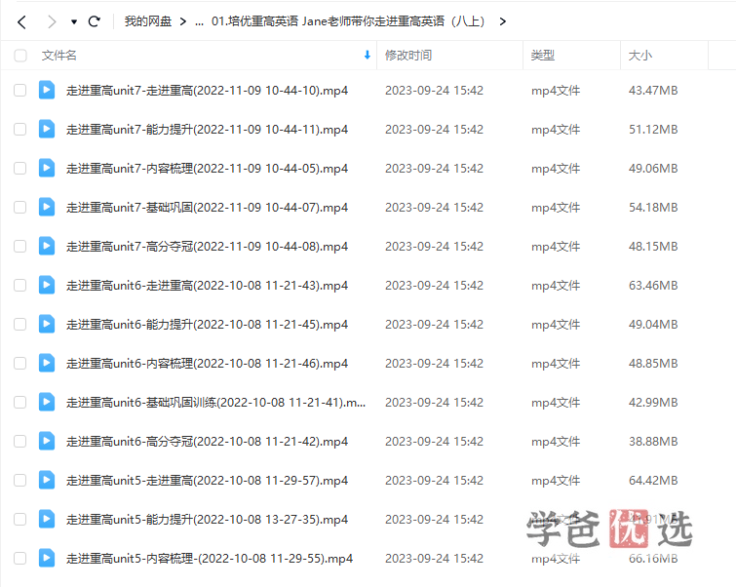Screen dimensions: 736x587
Task: Go forward with the right arrow
Action: tap(52, 21)
